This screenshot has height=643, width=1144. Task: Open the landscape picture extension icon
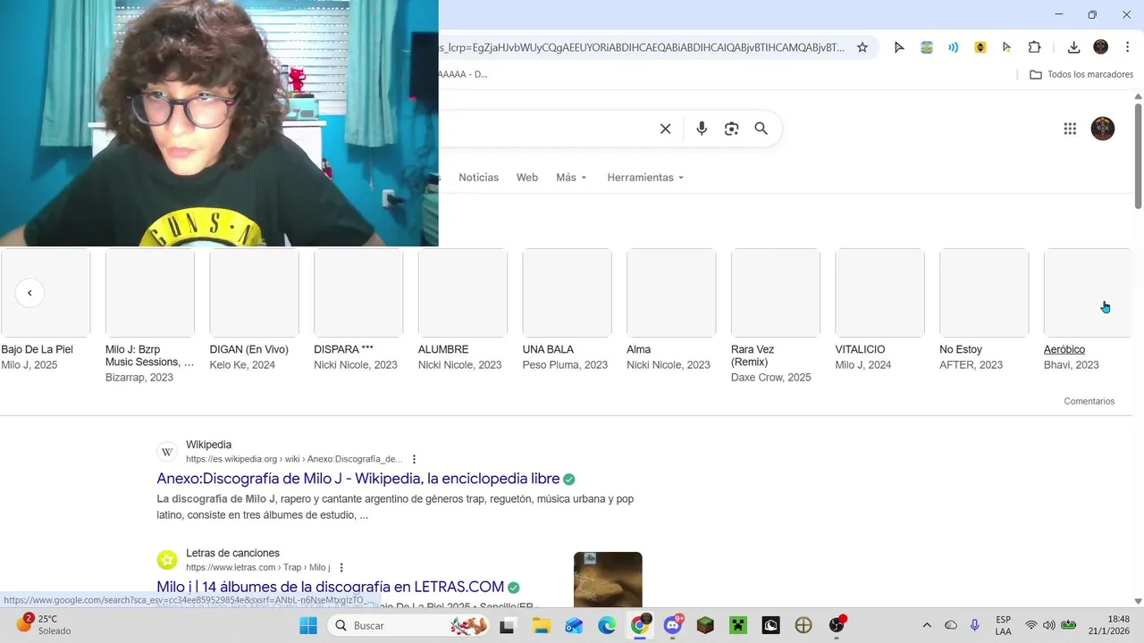click(x=927, y=47)
